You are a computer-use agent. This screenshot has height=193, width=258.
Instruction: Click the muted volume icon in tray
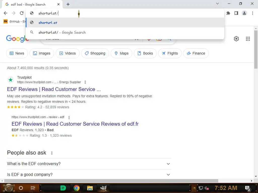[x=207, y=188]
